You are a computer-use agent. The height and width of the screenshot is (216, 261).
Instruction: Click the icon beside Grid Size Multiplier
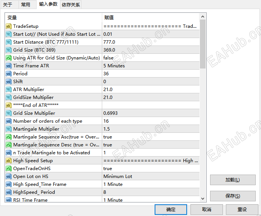tap(9, 113)
